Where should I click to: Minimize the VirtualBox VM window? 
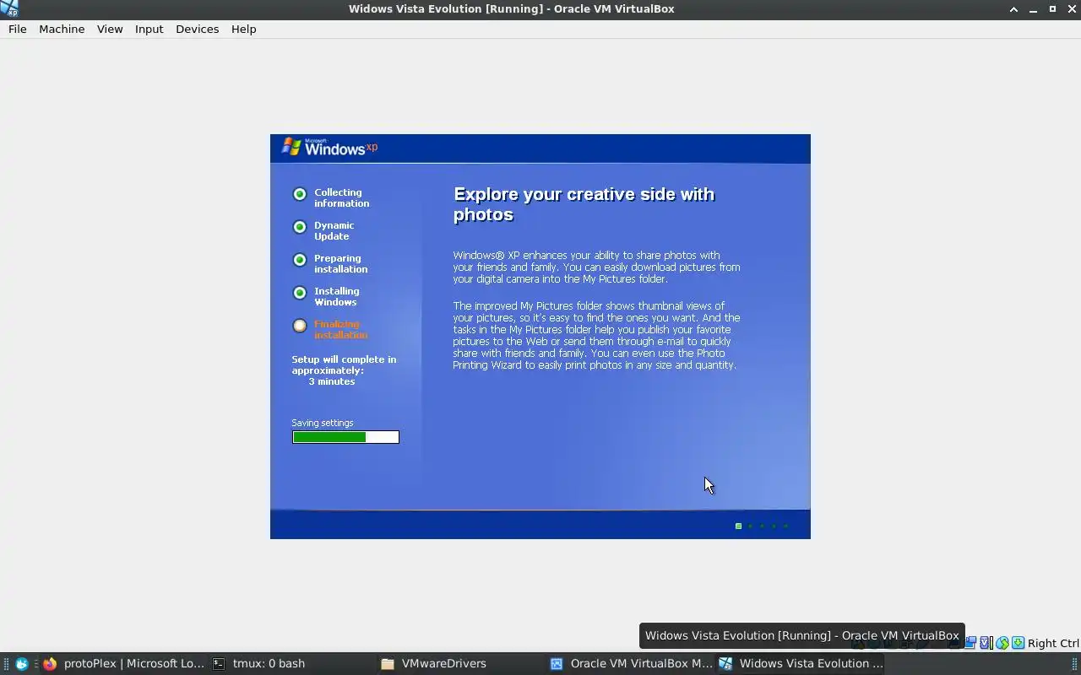(1033, 9)
